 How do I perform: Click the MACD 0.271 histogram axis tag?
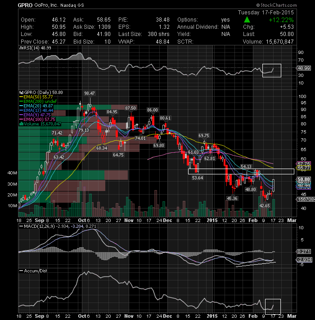pyautogui.click(x=304, y=251)
